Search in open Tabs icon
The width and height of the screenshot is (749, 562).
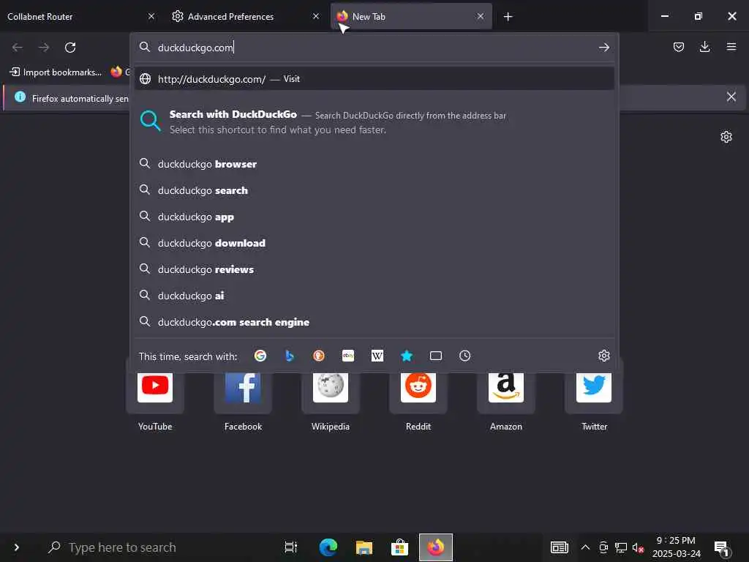pyautogui.click(x=436, y=356)
